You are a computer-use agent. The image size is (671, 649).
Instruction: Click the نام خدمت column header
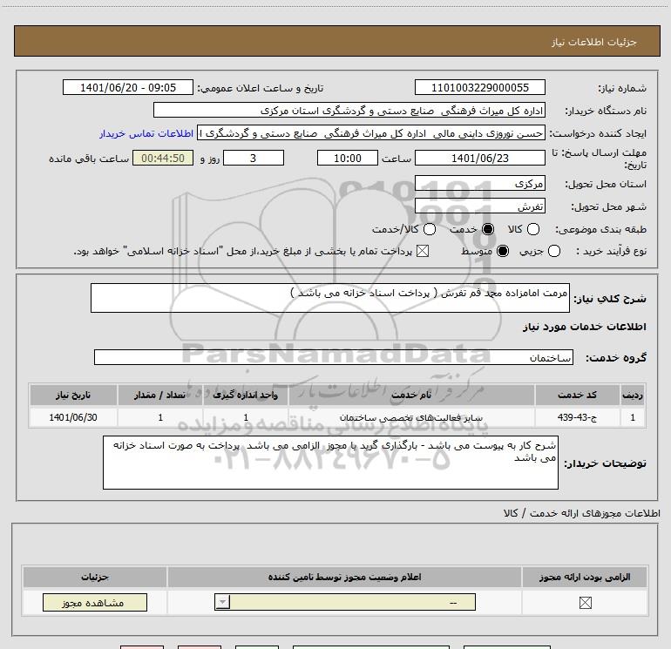[x=411, y=395]
